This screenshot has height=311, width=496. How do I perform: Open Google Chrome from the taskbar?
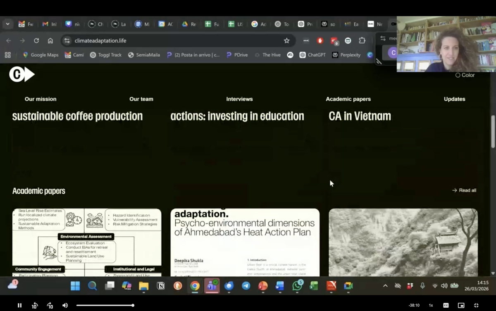coord(195,286)
